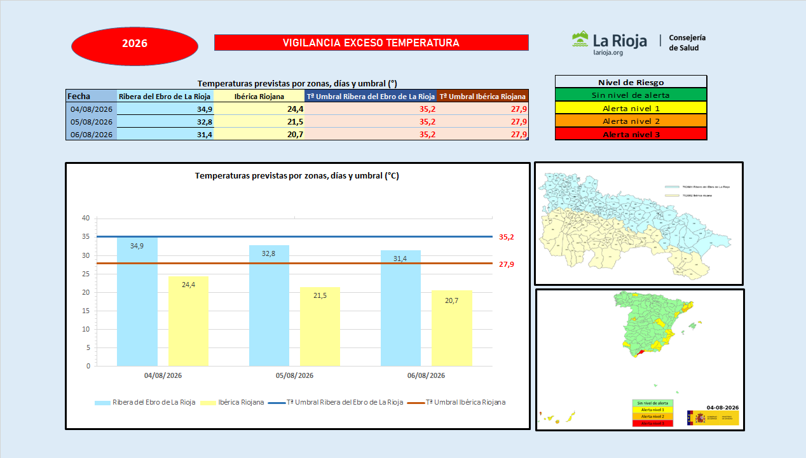
Task: Click the 21,5 yellow bar in chart
Action: [x=320, y=326]
